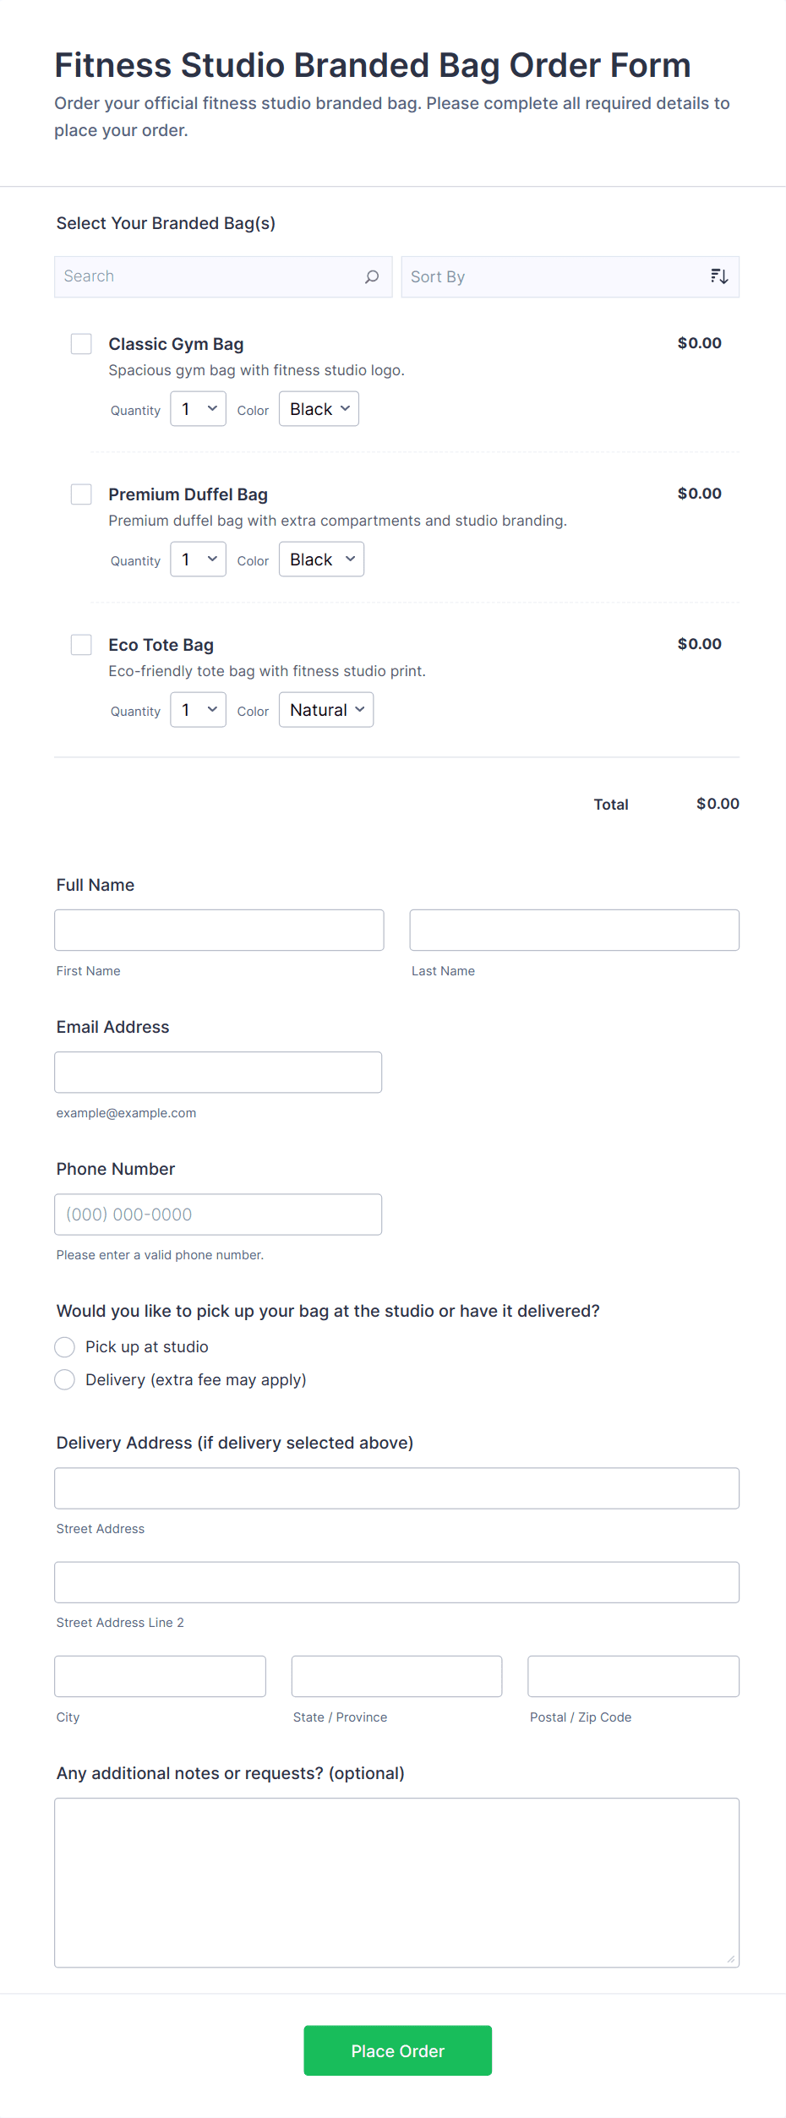Check the Classic Gym Bag checkbox
Viewport: 786px width, 2118px height.
point(81,344)
